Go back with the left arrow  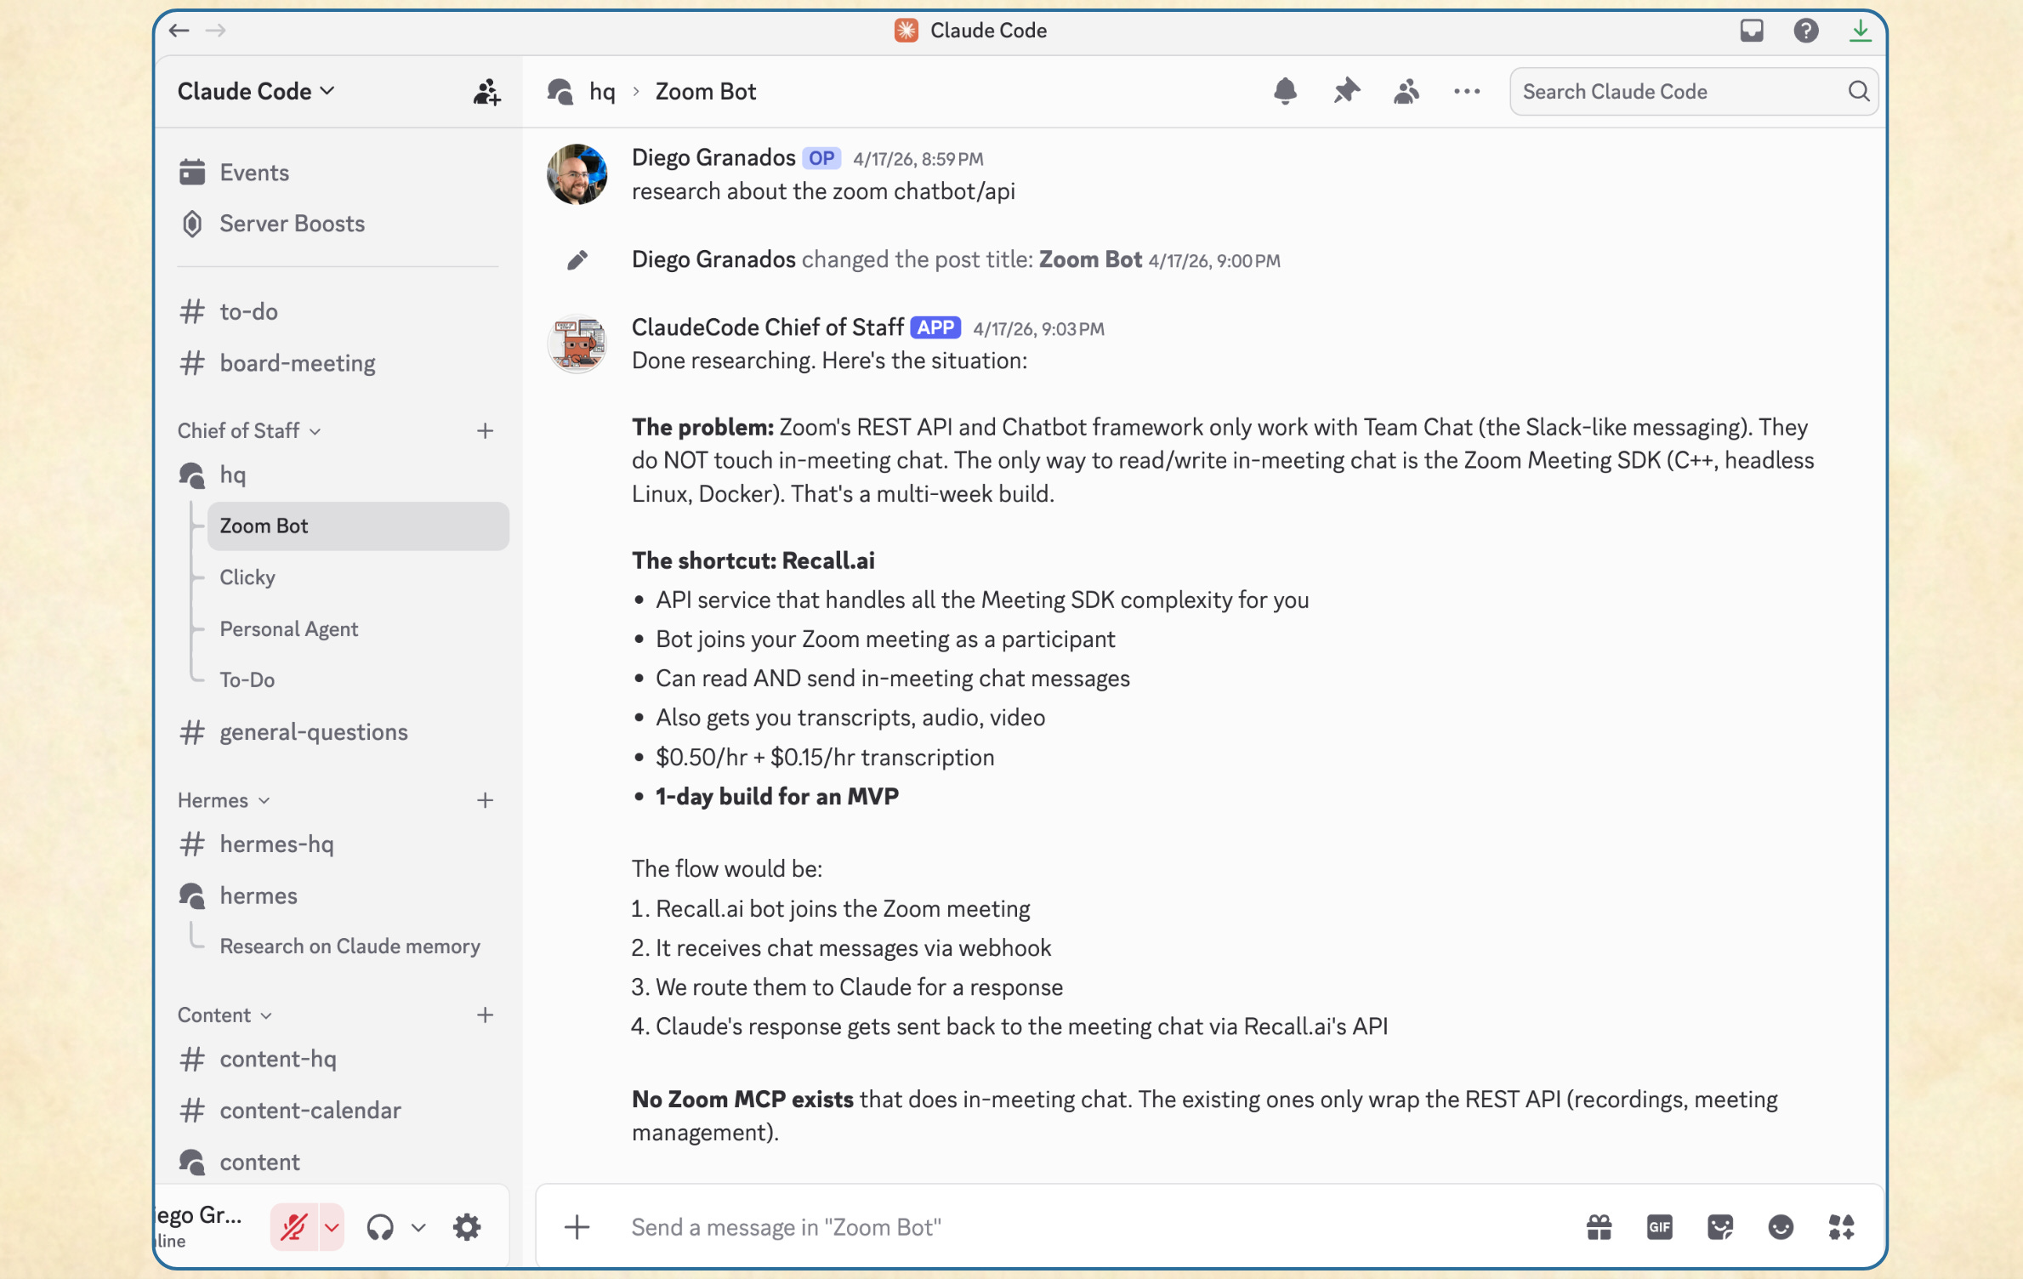click(179, 31)
